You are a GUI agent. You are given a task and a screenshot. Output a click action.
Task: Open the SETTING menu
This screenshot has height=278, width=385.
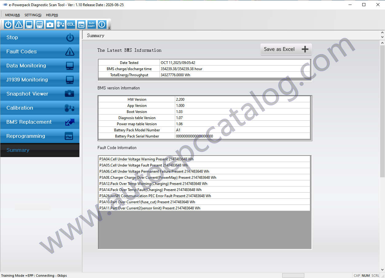pyautogui.click(x=33, y=15)
